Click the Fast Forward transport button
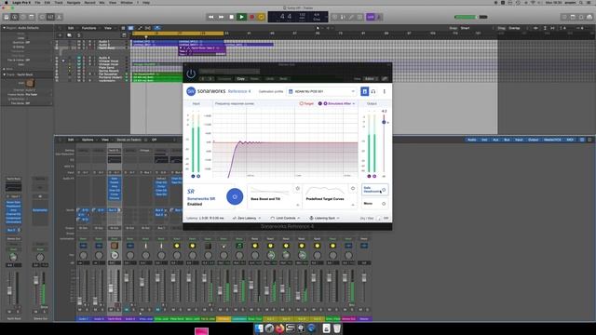The height and width of the screenshot is (335, 596). [221, 17]
